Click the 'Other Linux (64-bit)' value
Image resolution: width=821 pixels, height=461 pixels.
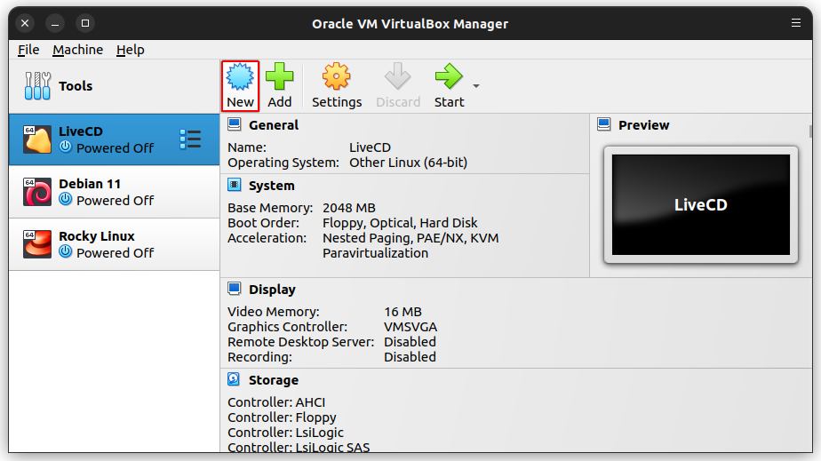point(408,163)
